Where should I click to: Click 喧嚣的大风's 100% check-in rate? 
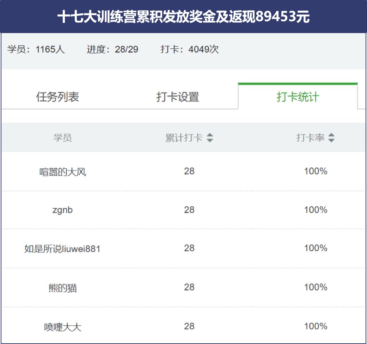point(316,171)
